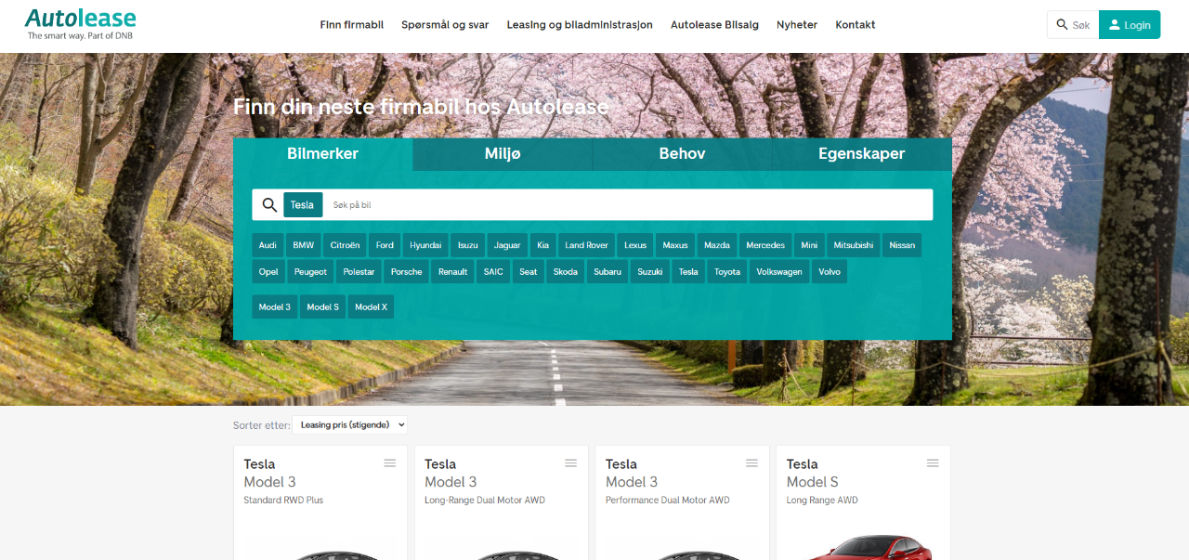
Task: Filter by Model S chip
Action: point(323,306)
